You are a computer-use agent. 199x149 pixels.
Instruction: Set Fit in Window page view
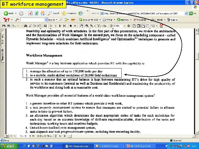[139, 26]
